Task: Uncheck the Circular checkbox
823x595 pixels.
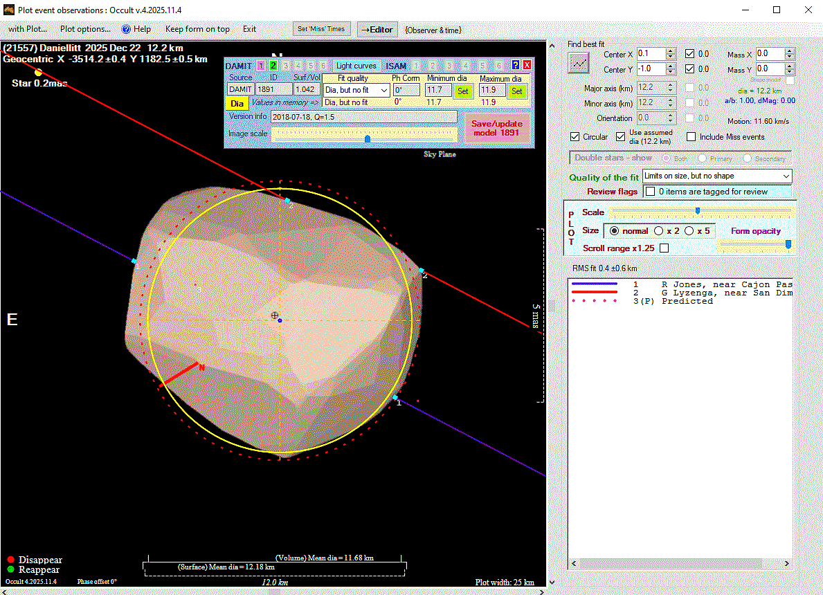Action: [x=575, y=137]
